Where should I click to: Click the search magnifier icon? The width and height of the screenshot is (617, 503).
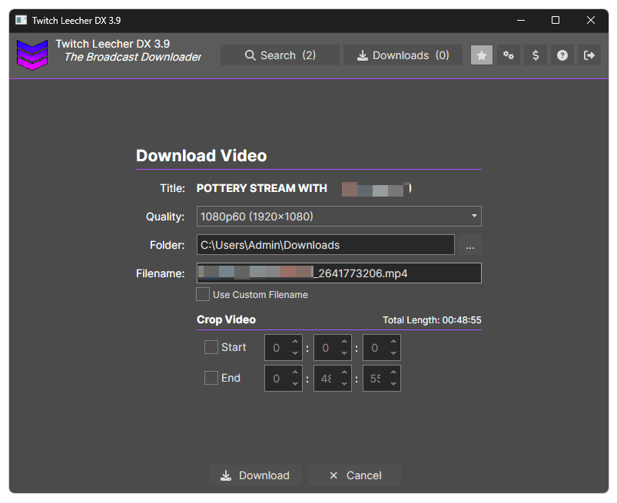250,55
